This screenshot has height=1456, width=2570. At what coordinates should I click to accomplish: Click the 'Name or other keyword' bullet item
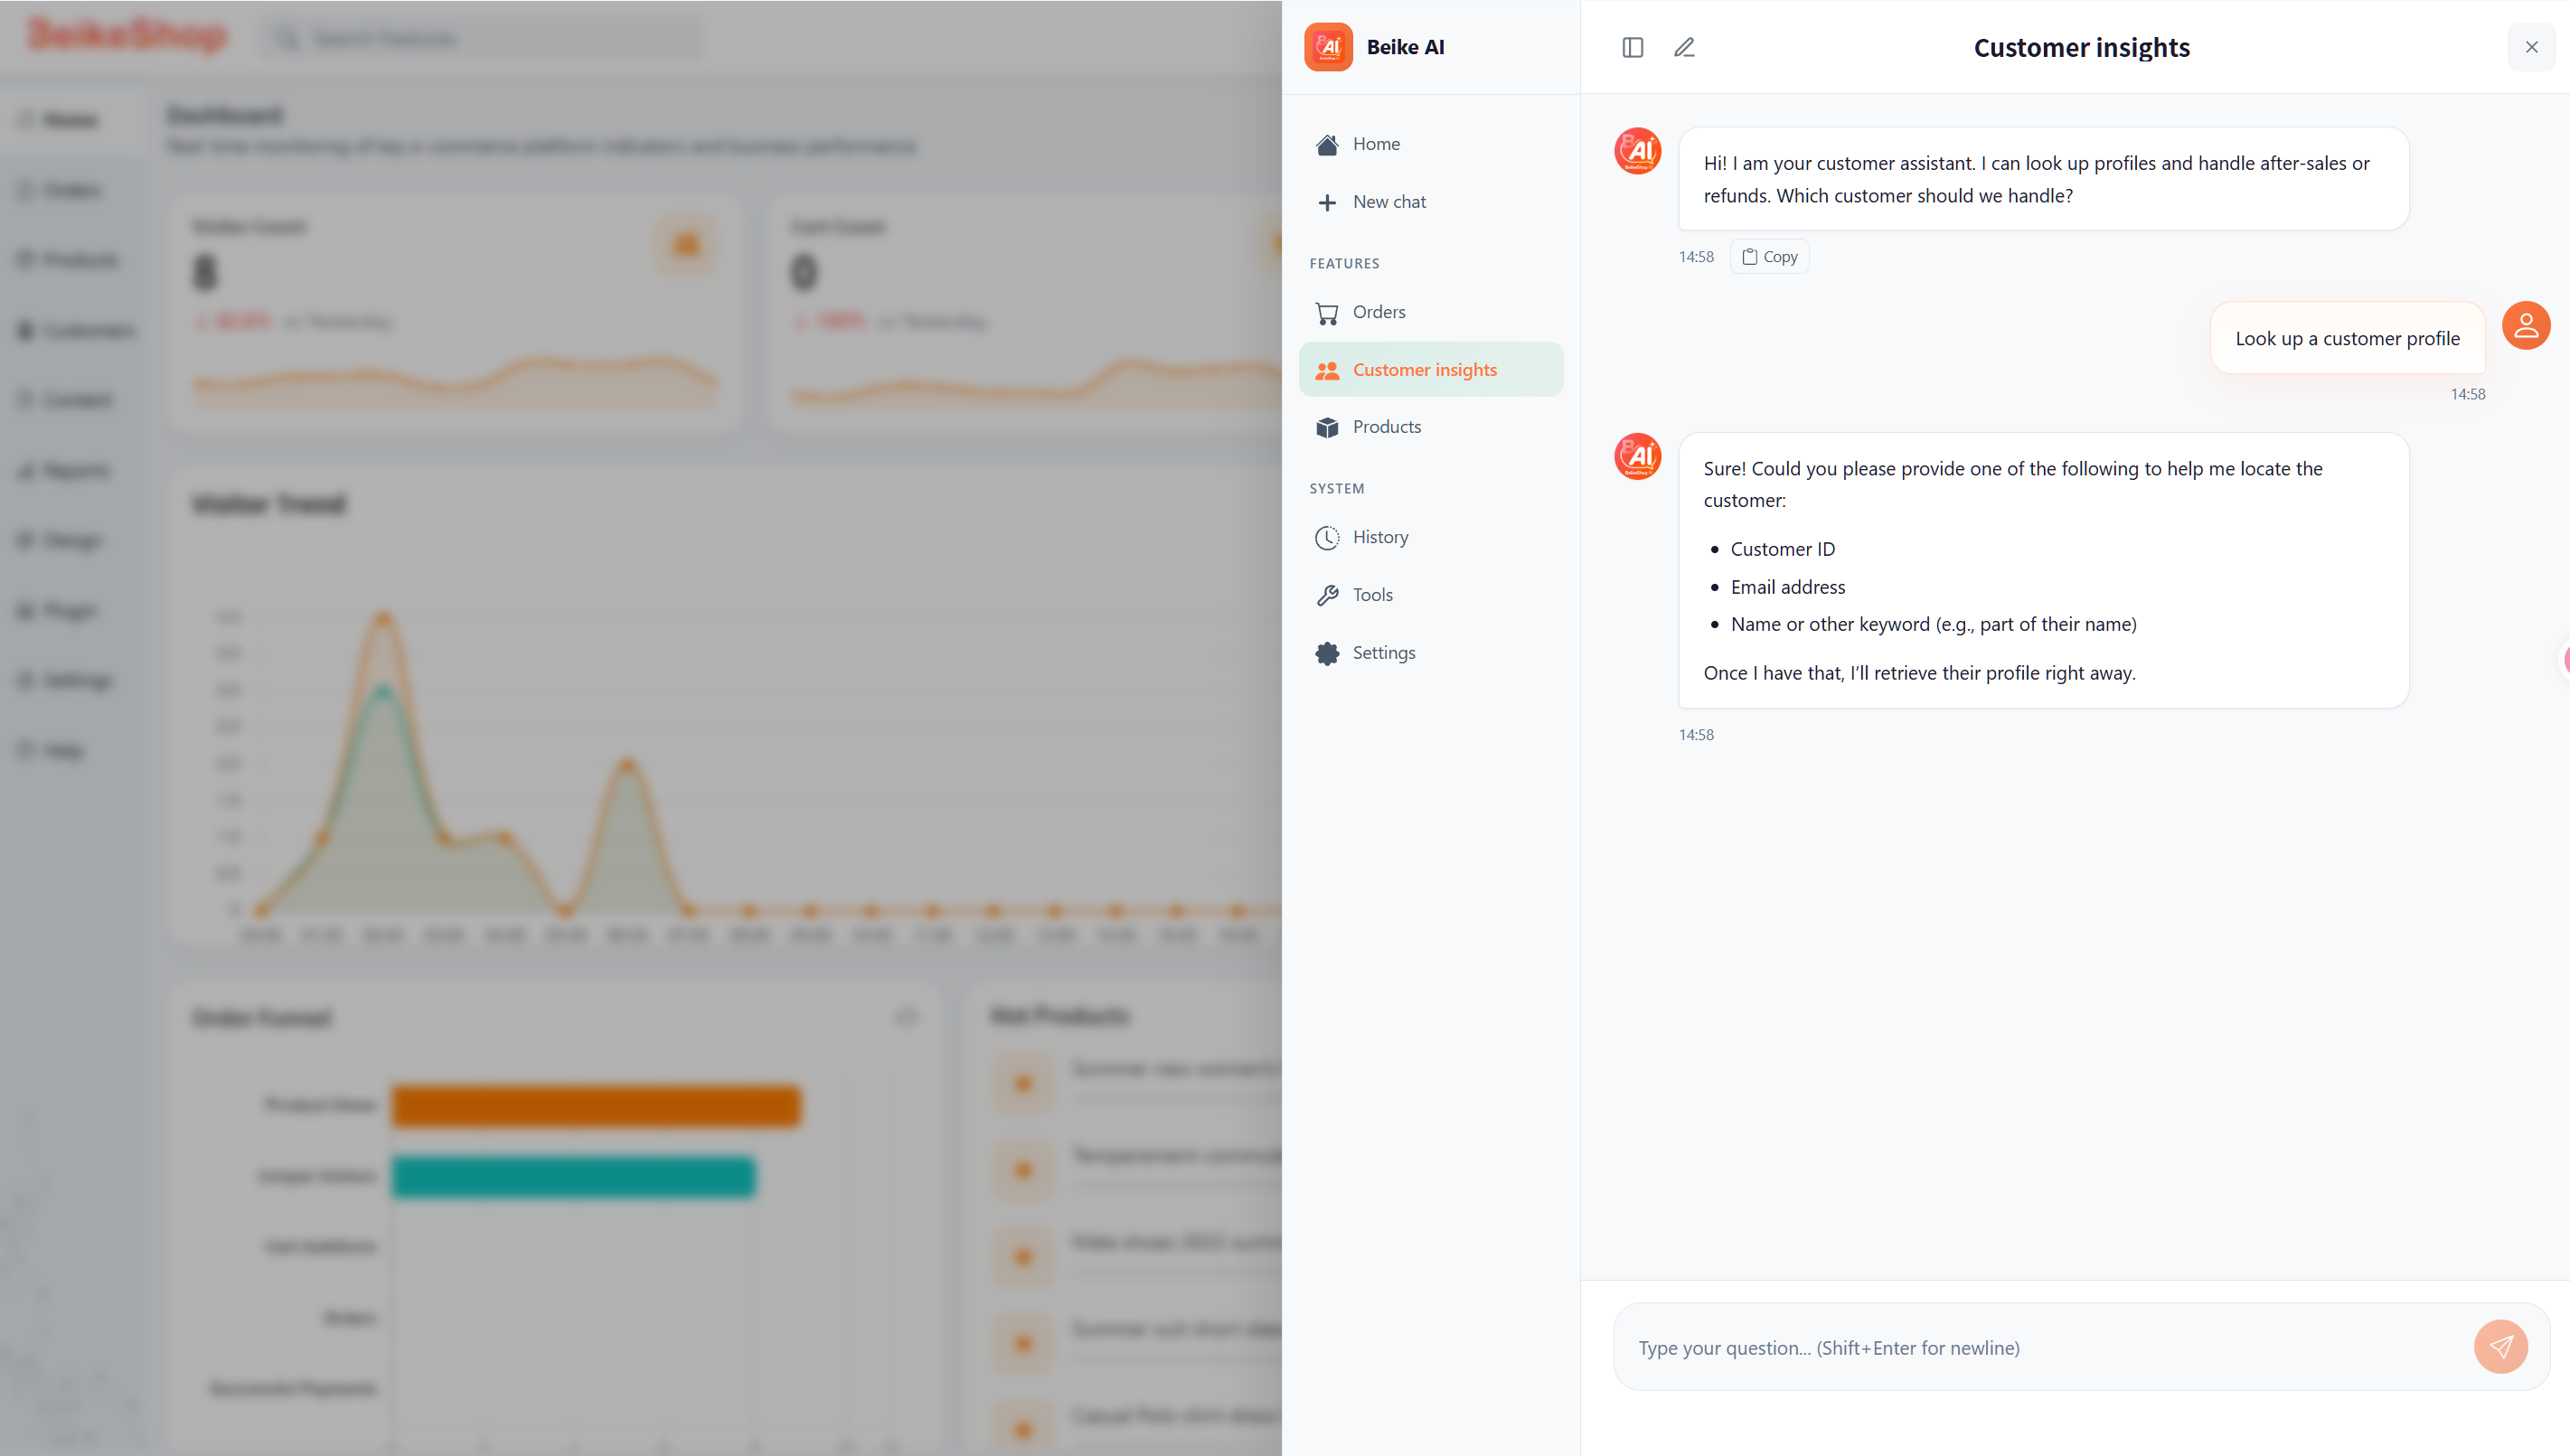point(1933,624)
